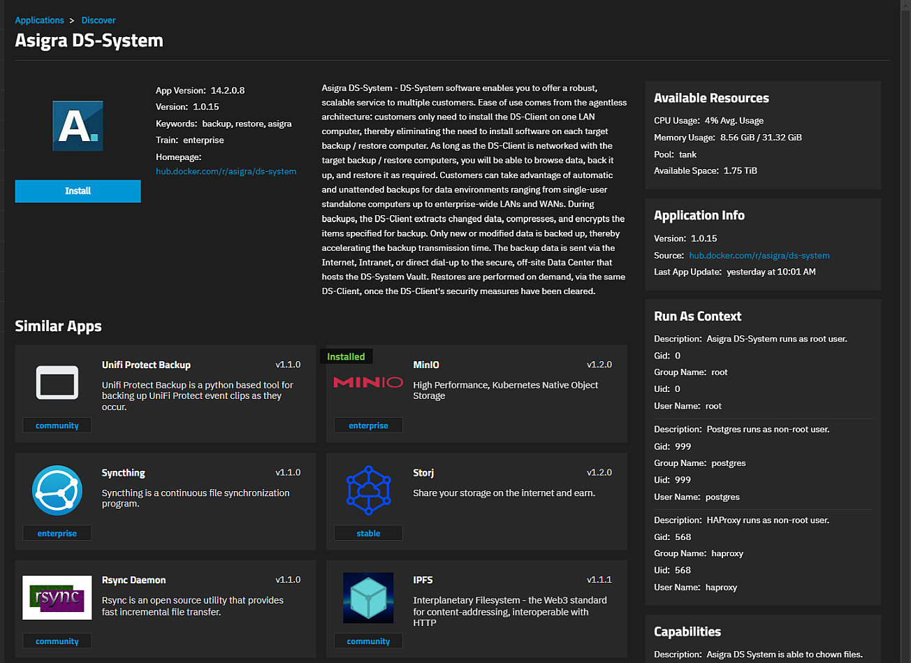Image resolution: width=911 pixels, height=663 pixels.
Task: Open the Source link in Application Info
Action: pyautogui.click(x=759, y=256)
